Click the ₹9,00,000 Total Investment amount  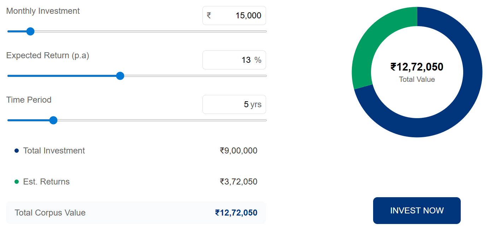click(x=238, y=151)
